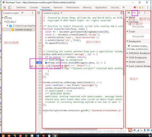The image size is (152, 137).
Task: Click the step over next function icon
Action: pyautogui.click(x=134, y=13)
